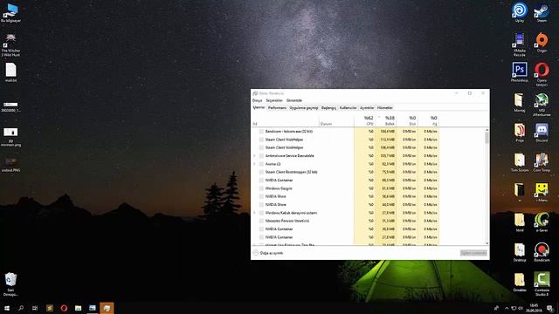The height and width of the screenshot is (314, 559).
Task: Select the Desktop folder icon
Action: click(x=520, y=252)
